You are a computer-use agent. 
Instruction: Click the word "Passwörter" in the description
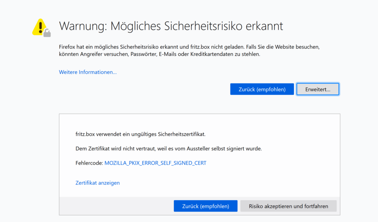click(x=144, y=54)
